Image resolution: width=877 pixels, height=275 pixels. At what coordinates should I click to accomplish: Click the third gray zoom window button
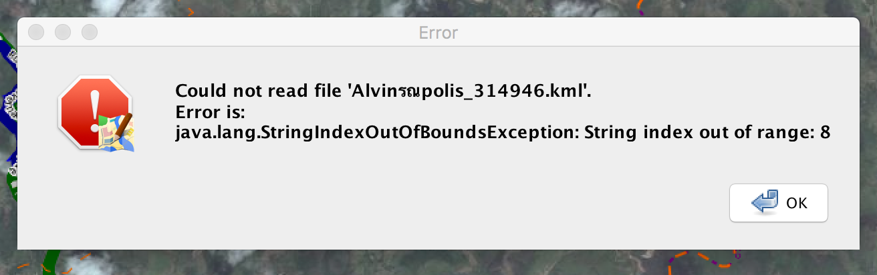click(x=89, y=31)
